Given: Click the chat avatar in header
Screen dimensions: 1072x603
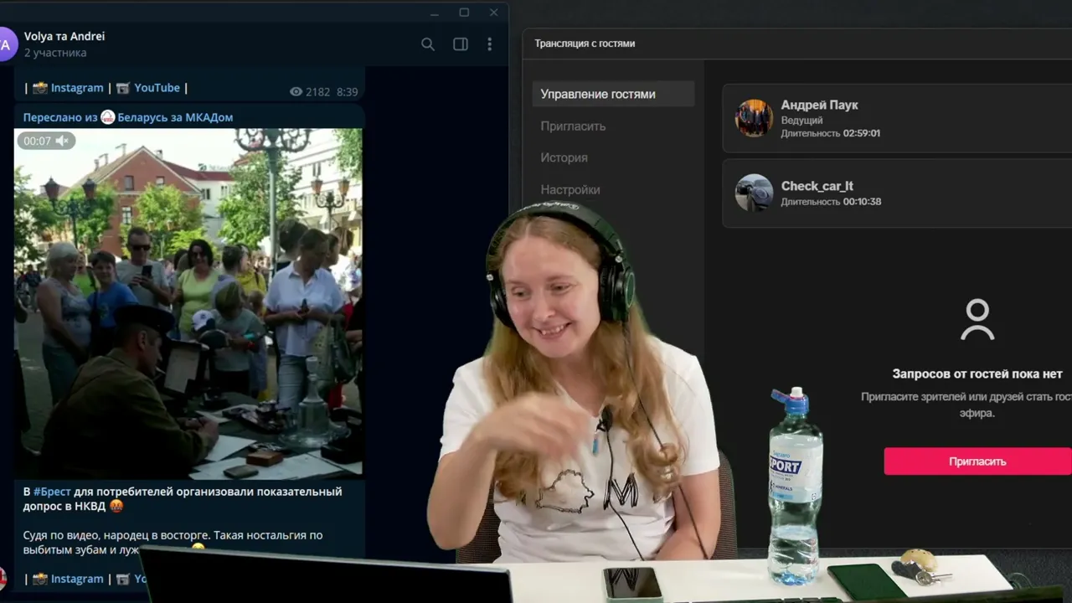Looking at the screenshot, I should (7, 44).
